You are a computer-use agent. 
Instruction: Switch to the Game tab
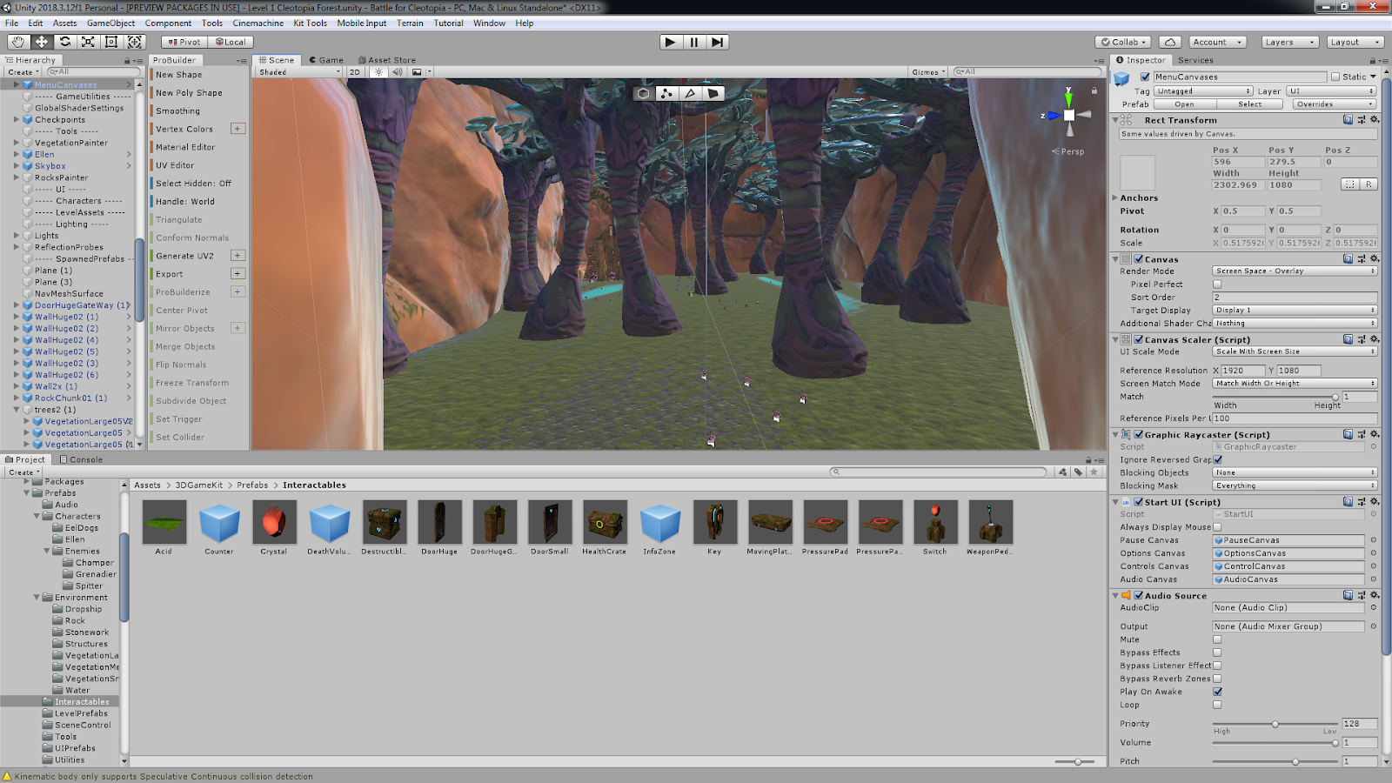[326, 60]
